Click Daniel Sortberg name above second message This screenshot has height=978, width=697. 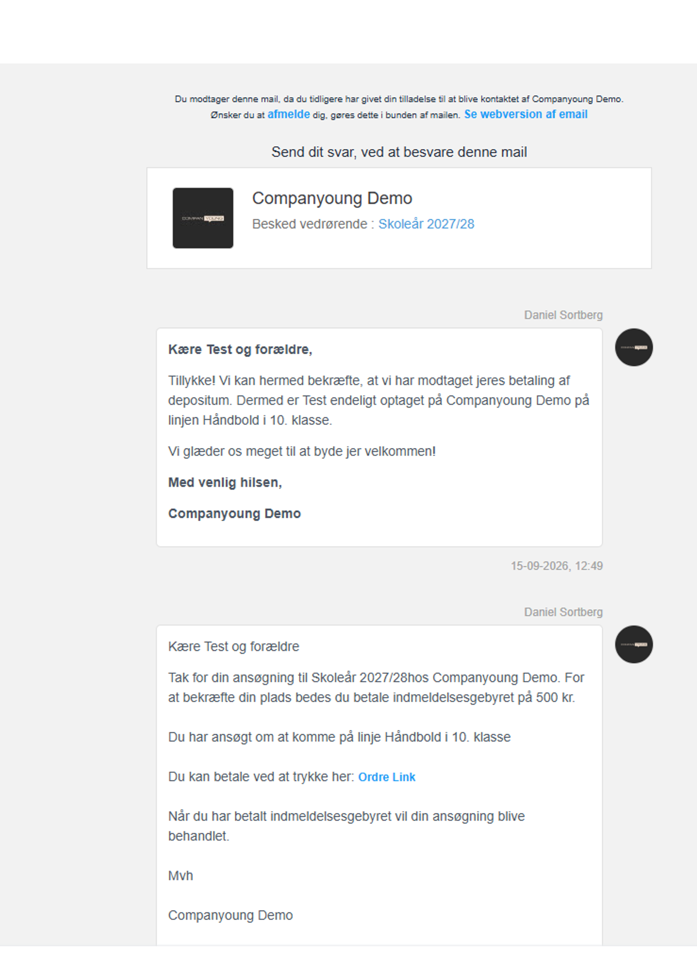pyautogui.click(x=563, y=612)
